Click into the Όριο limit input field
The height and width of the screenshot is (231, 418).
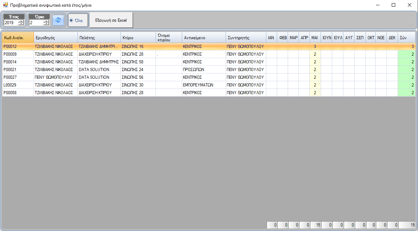click(x=36, y=23)
